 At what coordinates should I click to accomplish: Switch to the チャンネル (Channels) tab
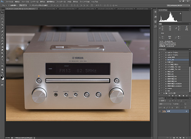[169, 98]
